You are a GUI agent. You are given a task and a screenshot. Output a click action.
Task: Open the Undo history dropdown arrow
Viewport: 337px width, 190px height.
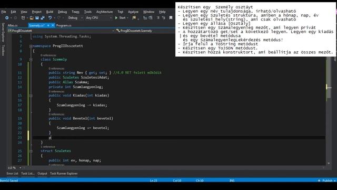point(54,18)
